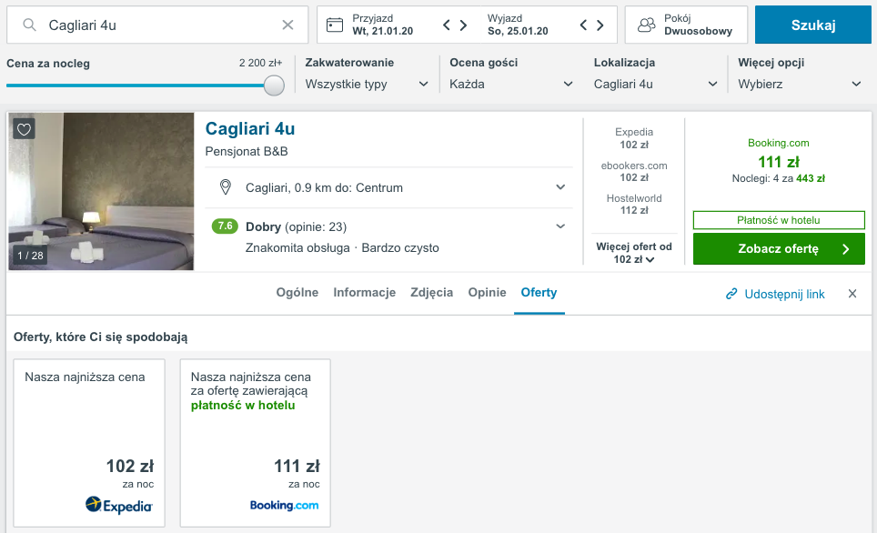Click the share link chain icon
The image size is (877, 533).
coord(731,294)
